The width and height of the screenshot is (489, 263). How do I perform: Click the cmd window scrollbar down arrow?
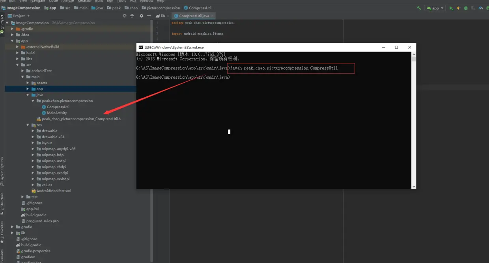pyautogui.click(x=414, y=187)
